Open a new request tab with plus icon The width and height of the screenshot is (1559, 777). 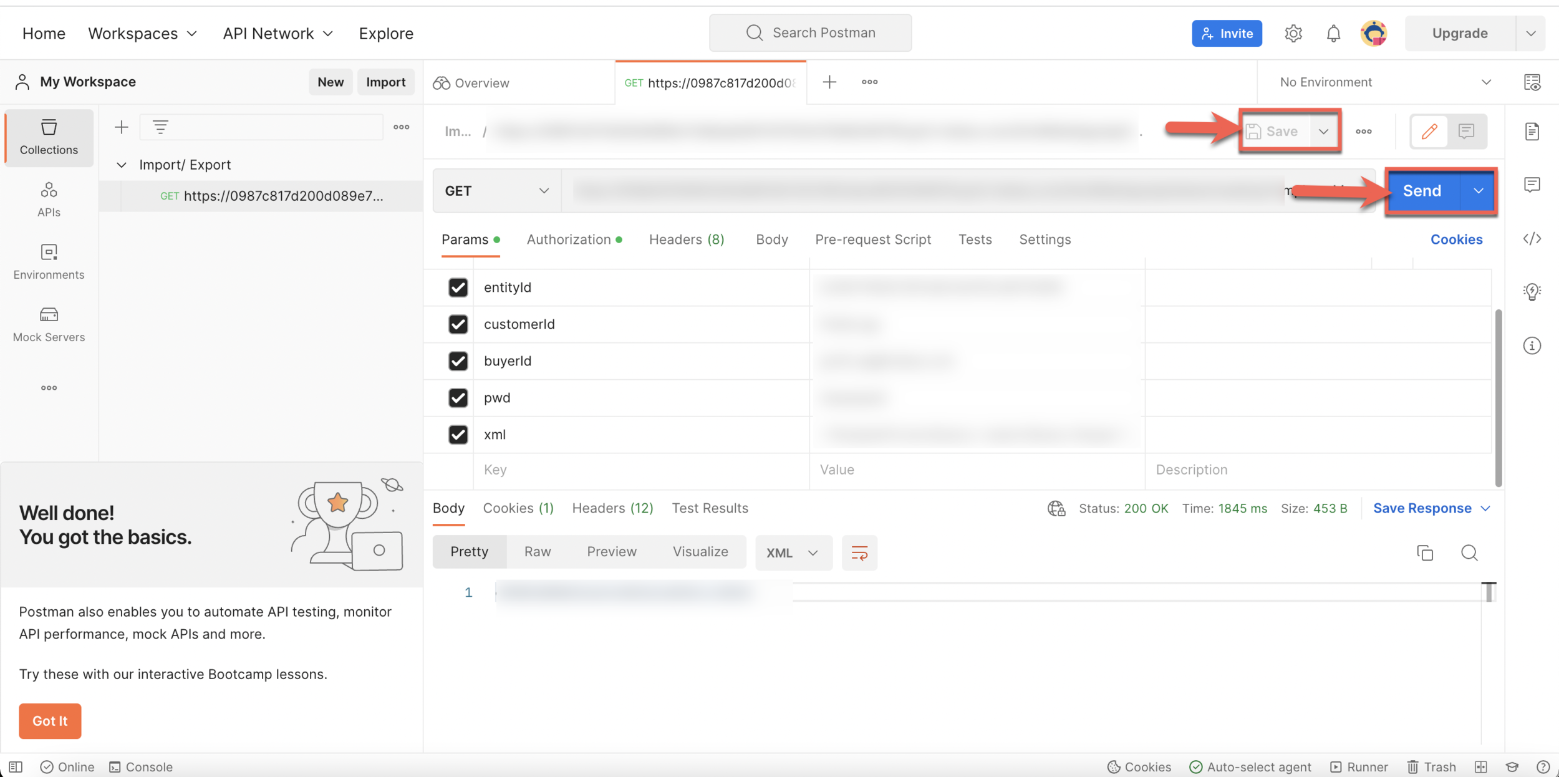pyautogui.click(x=829, y=82)
